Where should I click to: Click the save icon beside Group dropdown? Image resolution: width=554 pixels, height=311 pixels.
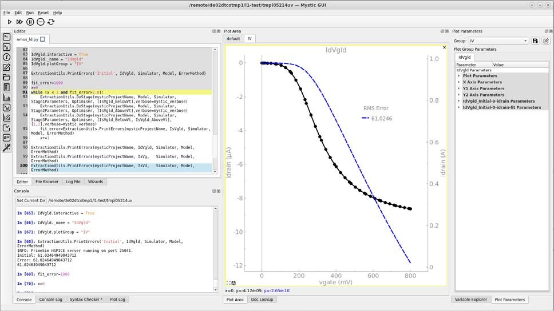[x=535, y=41]
